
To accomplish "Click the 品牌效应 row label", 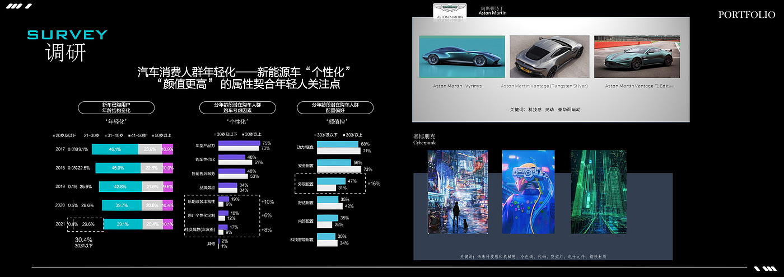I will pos(207,187).
